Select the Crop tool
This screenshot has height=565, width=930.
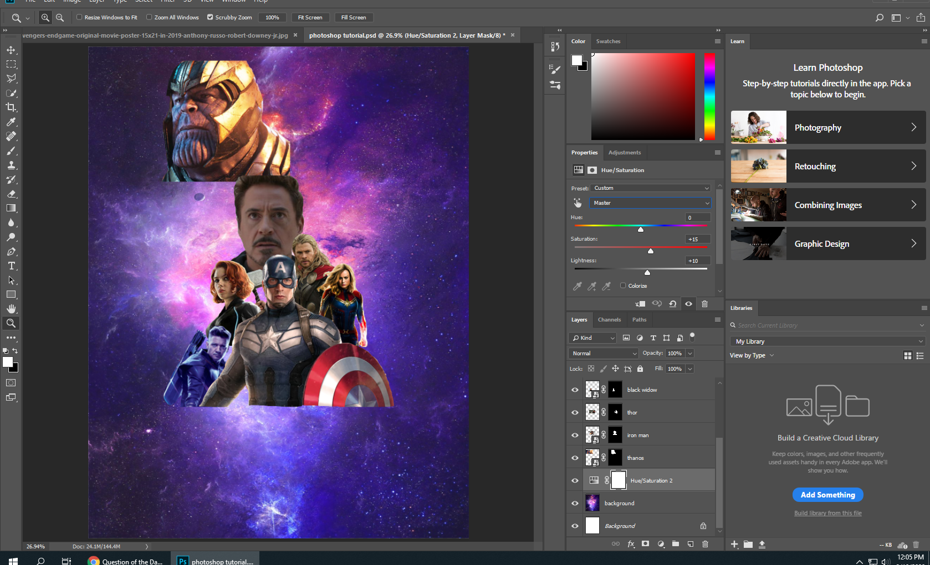11,107
